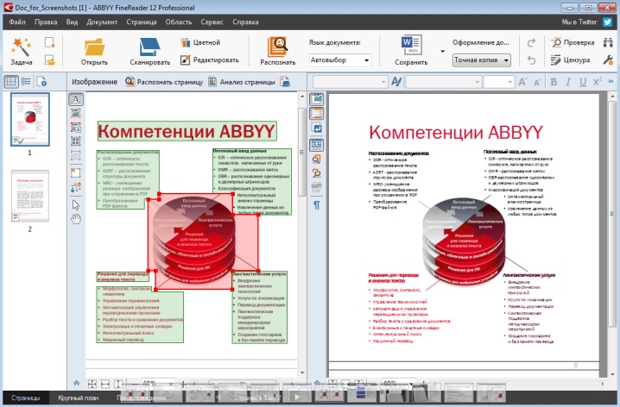Image resolution: width=620 pixels, height=407 pixels.
Task: Select the hand pan tool
Action: tap(75, 219)
